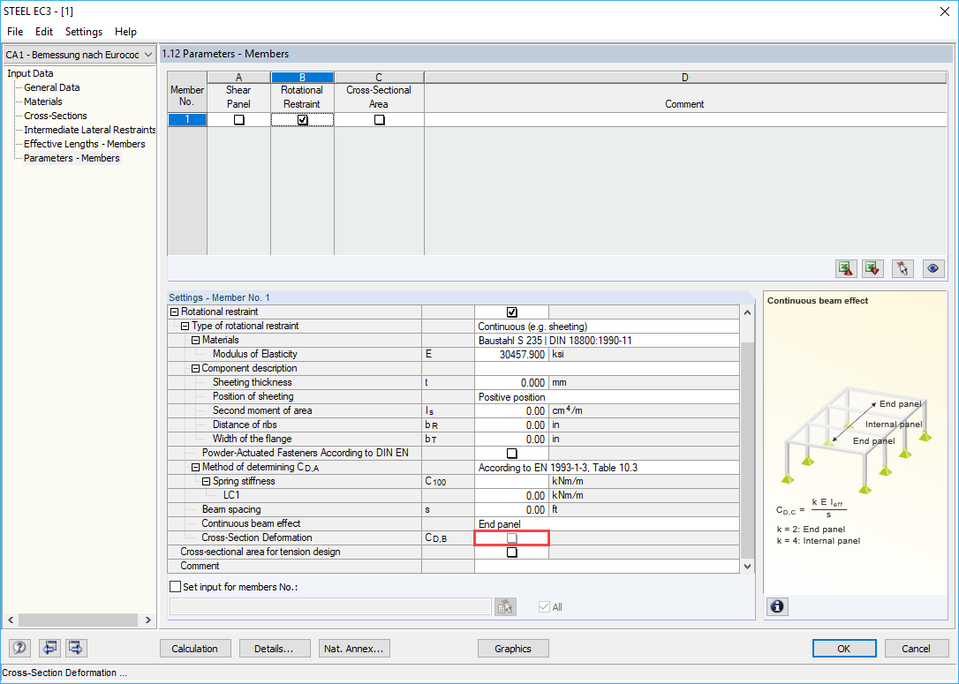959x684 pixels.
Task: Click the eye icon to view member
Action: (933, 268)
